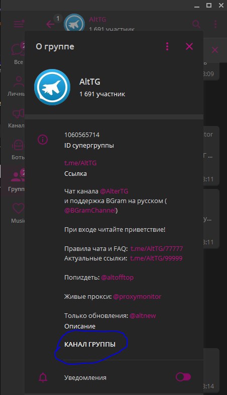227x395 pixels.
Task: Click the 1 691 участник count in panel
Action: click(102, 94)
